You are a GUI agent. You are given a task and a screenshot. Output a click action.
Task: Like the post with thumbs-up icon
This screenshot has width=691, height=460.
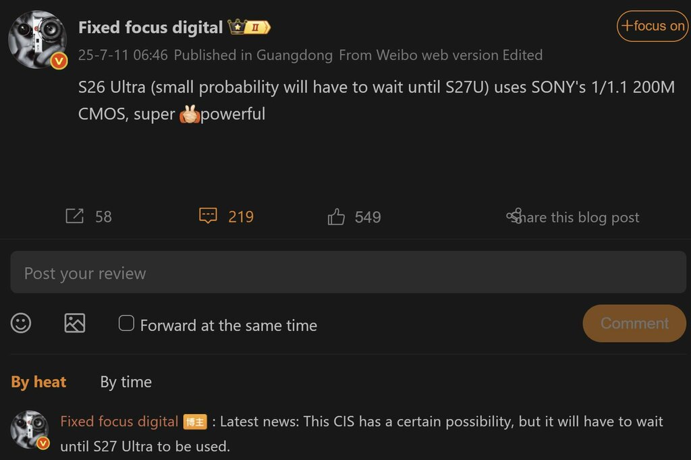tap(336, 217)
